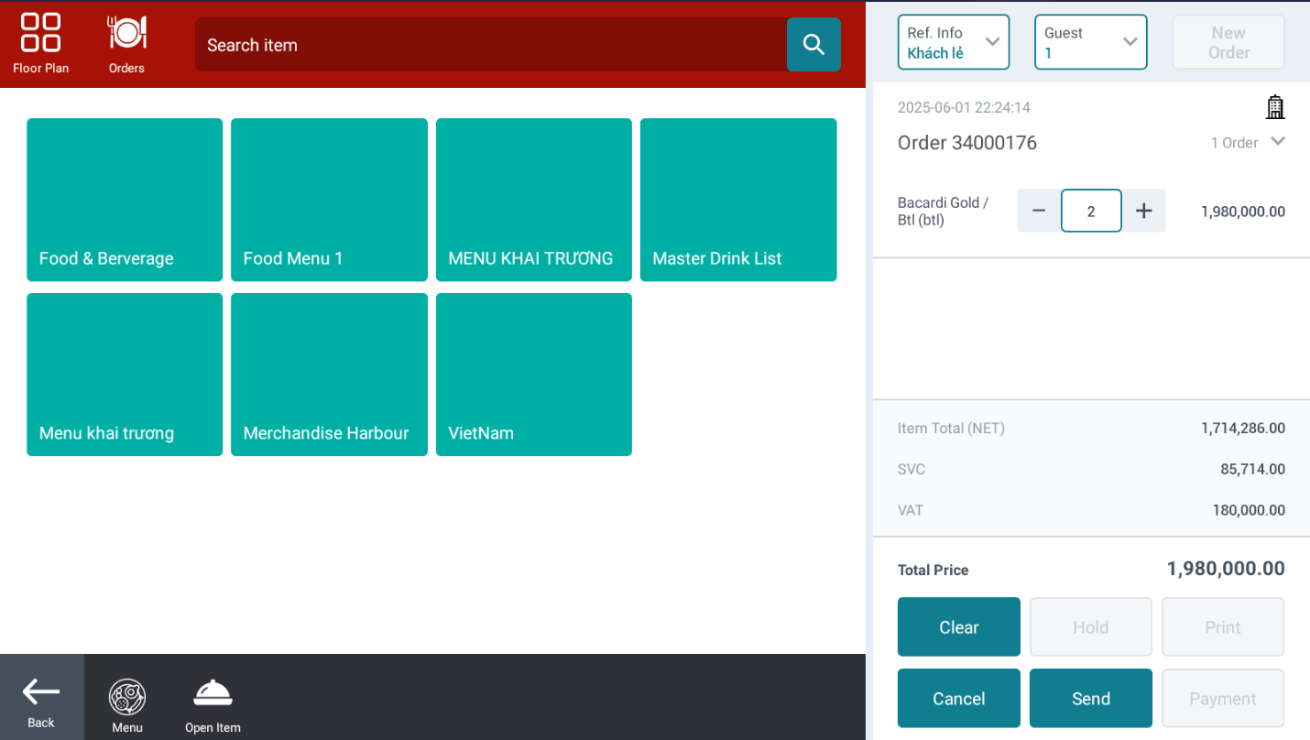The width and height of the screenshot is (1310, 740).
Task: Decrease Bacardi Gold quantity with minus
Action: point(1039,211)
